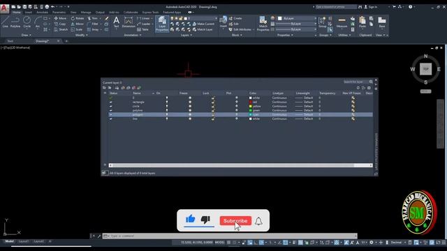Viewport: 447px width, 251px height.
Task: Expand the Draw panel dropdown
Action: [27, 35]
